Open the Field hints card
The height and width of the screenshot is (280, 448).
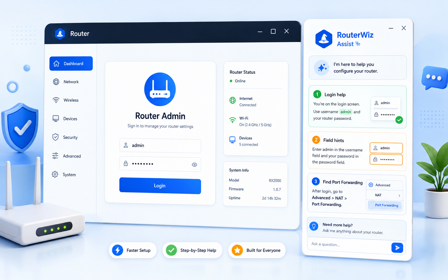pyautogui.click(x=357, y=152)
